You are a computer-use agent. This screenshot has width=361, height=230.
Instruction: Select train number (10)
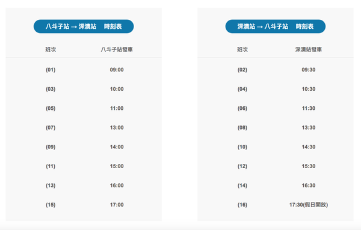click(242, 147)
